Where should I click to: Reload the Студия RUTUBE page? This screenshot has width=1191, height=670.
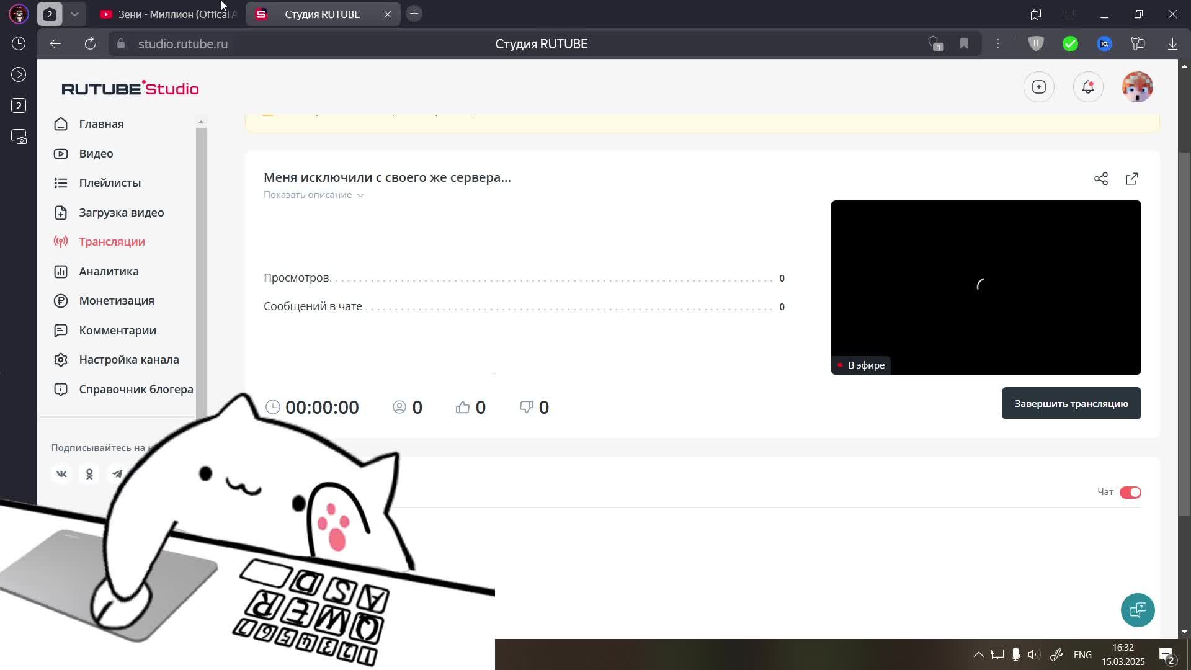click(90, 43)
